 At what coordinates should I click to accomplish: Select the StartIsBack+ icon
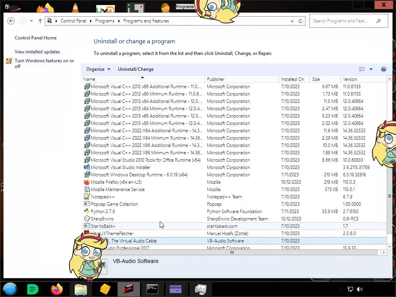coord(87,226)
